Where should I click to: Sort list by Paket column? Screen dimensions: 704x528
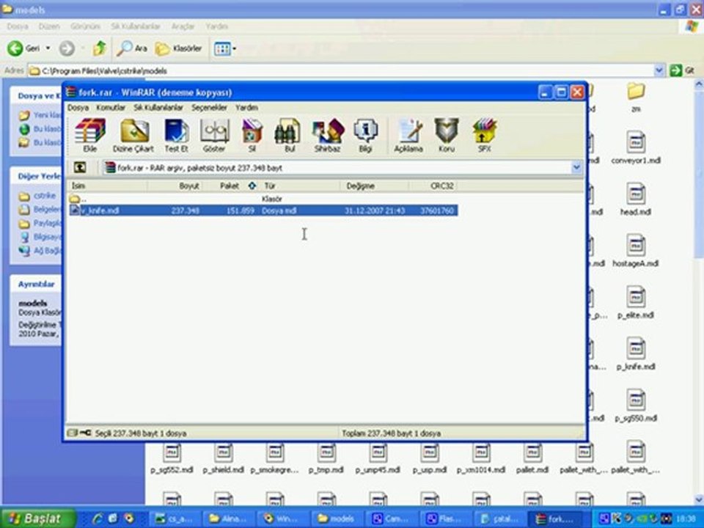tap(231, 186)
